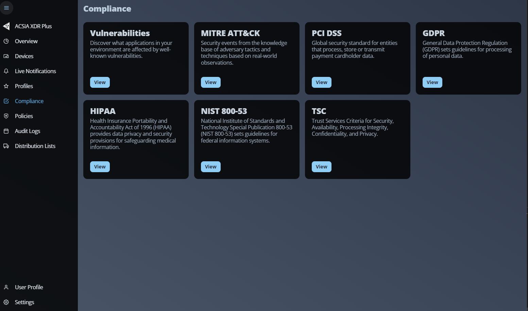Click the TSC card title

coord(319,111)
